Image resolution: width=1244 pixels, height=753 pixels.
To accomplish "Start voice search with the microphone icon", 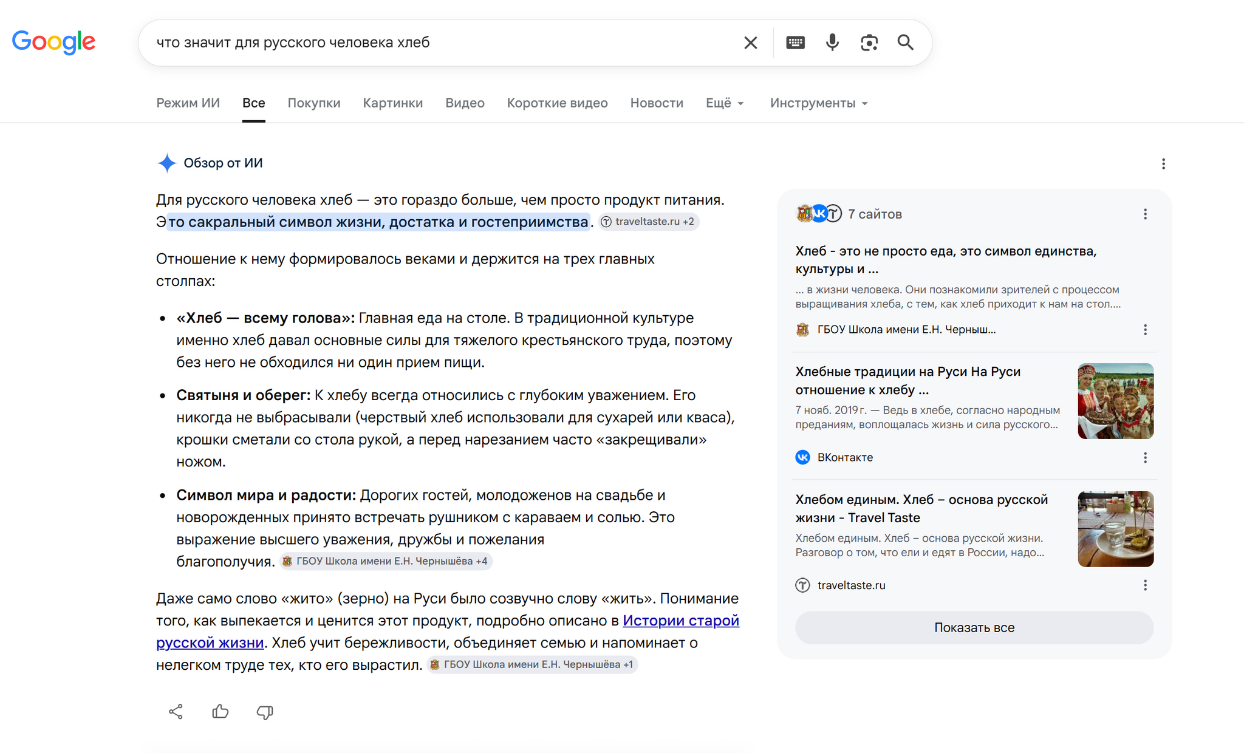I will (832, 43).
